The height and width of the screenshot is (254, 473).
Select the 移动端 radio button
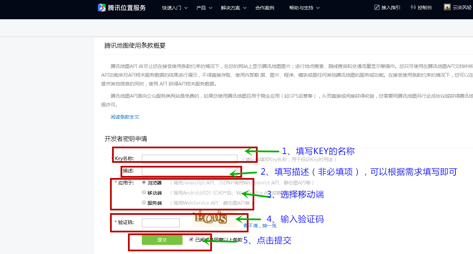pyautogui.click(x=144, y=193)
